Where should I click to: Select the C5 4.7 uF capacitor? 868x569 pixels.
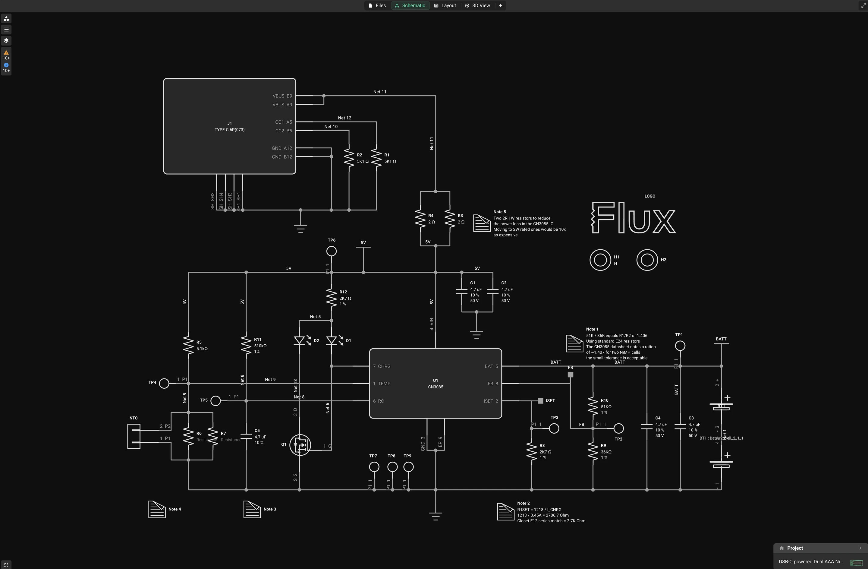point(246,436)
